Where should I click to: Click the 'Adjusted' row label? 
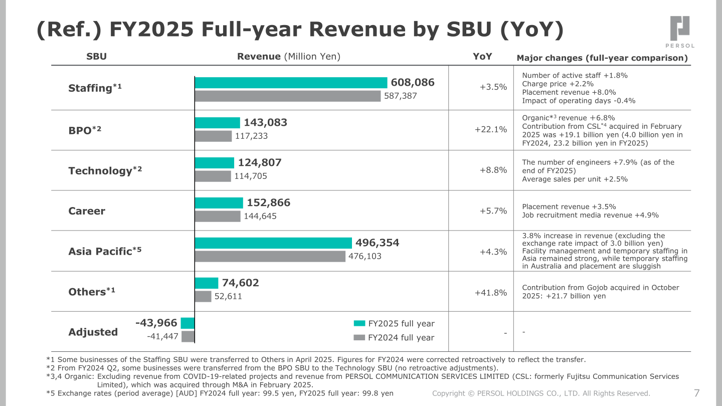93,332
